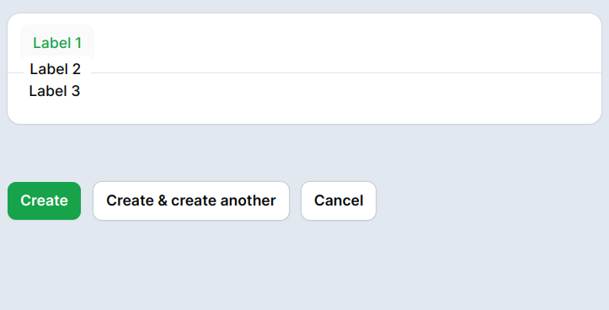Viewport: 609px width, 310px height.
Task: Click the green Create button
Action: tap(45, 200)
